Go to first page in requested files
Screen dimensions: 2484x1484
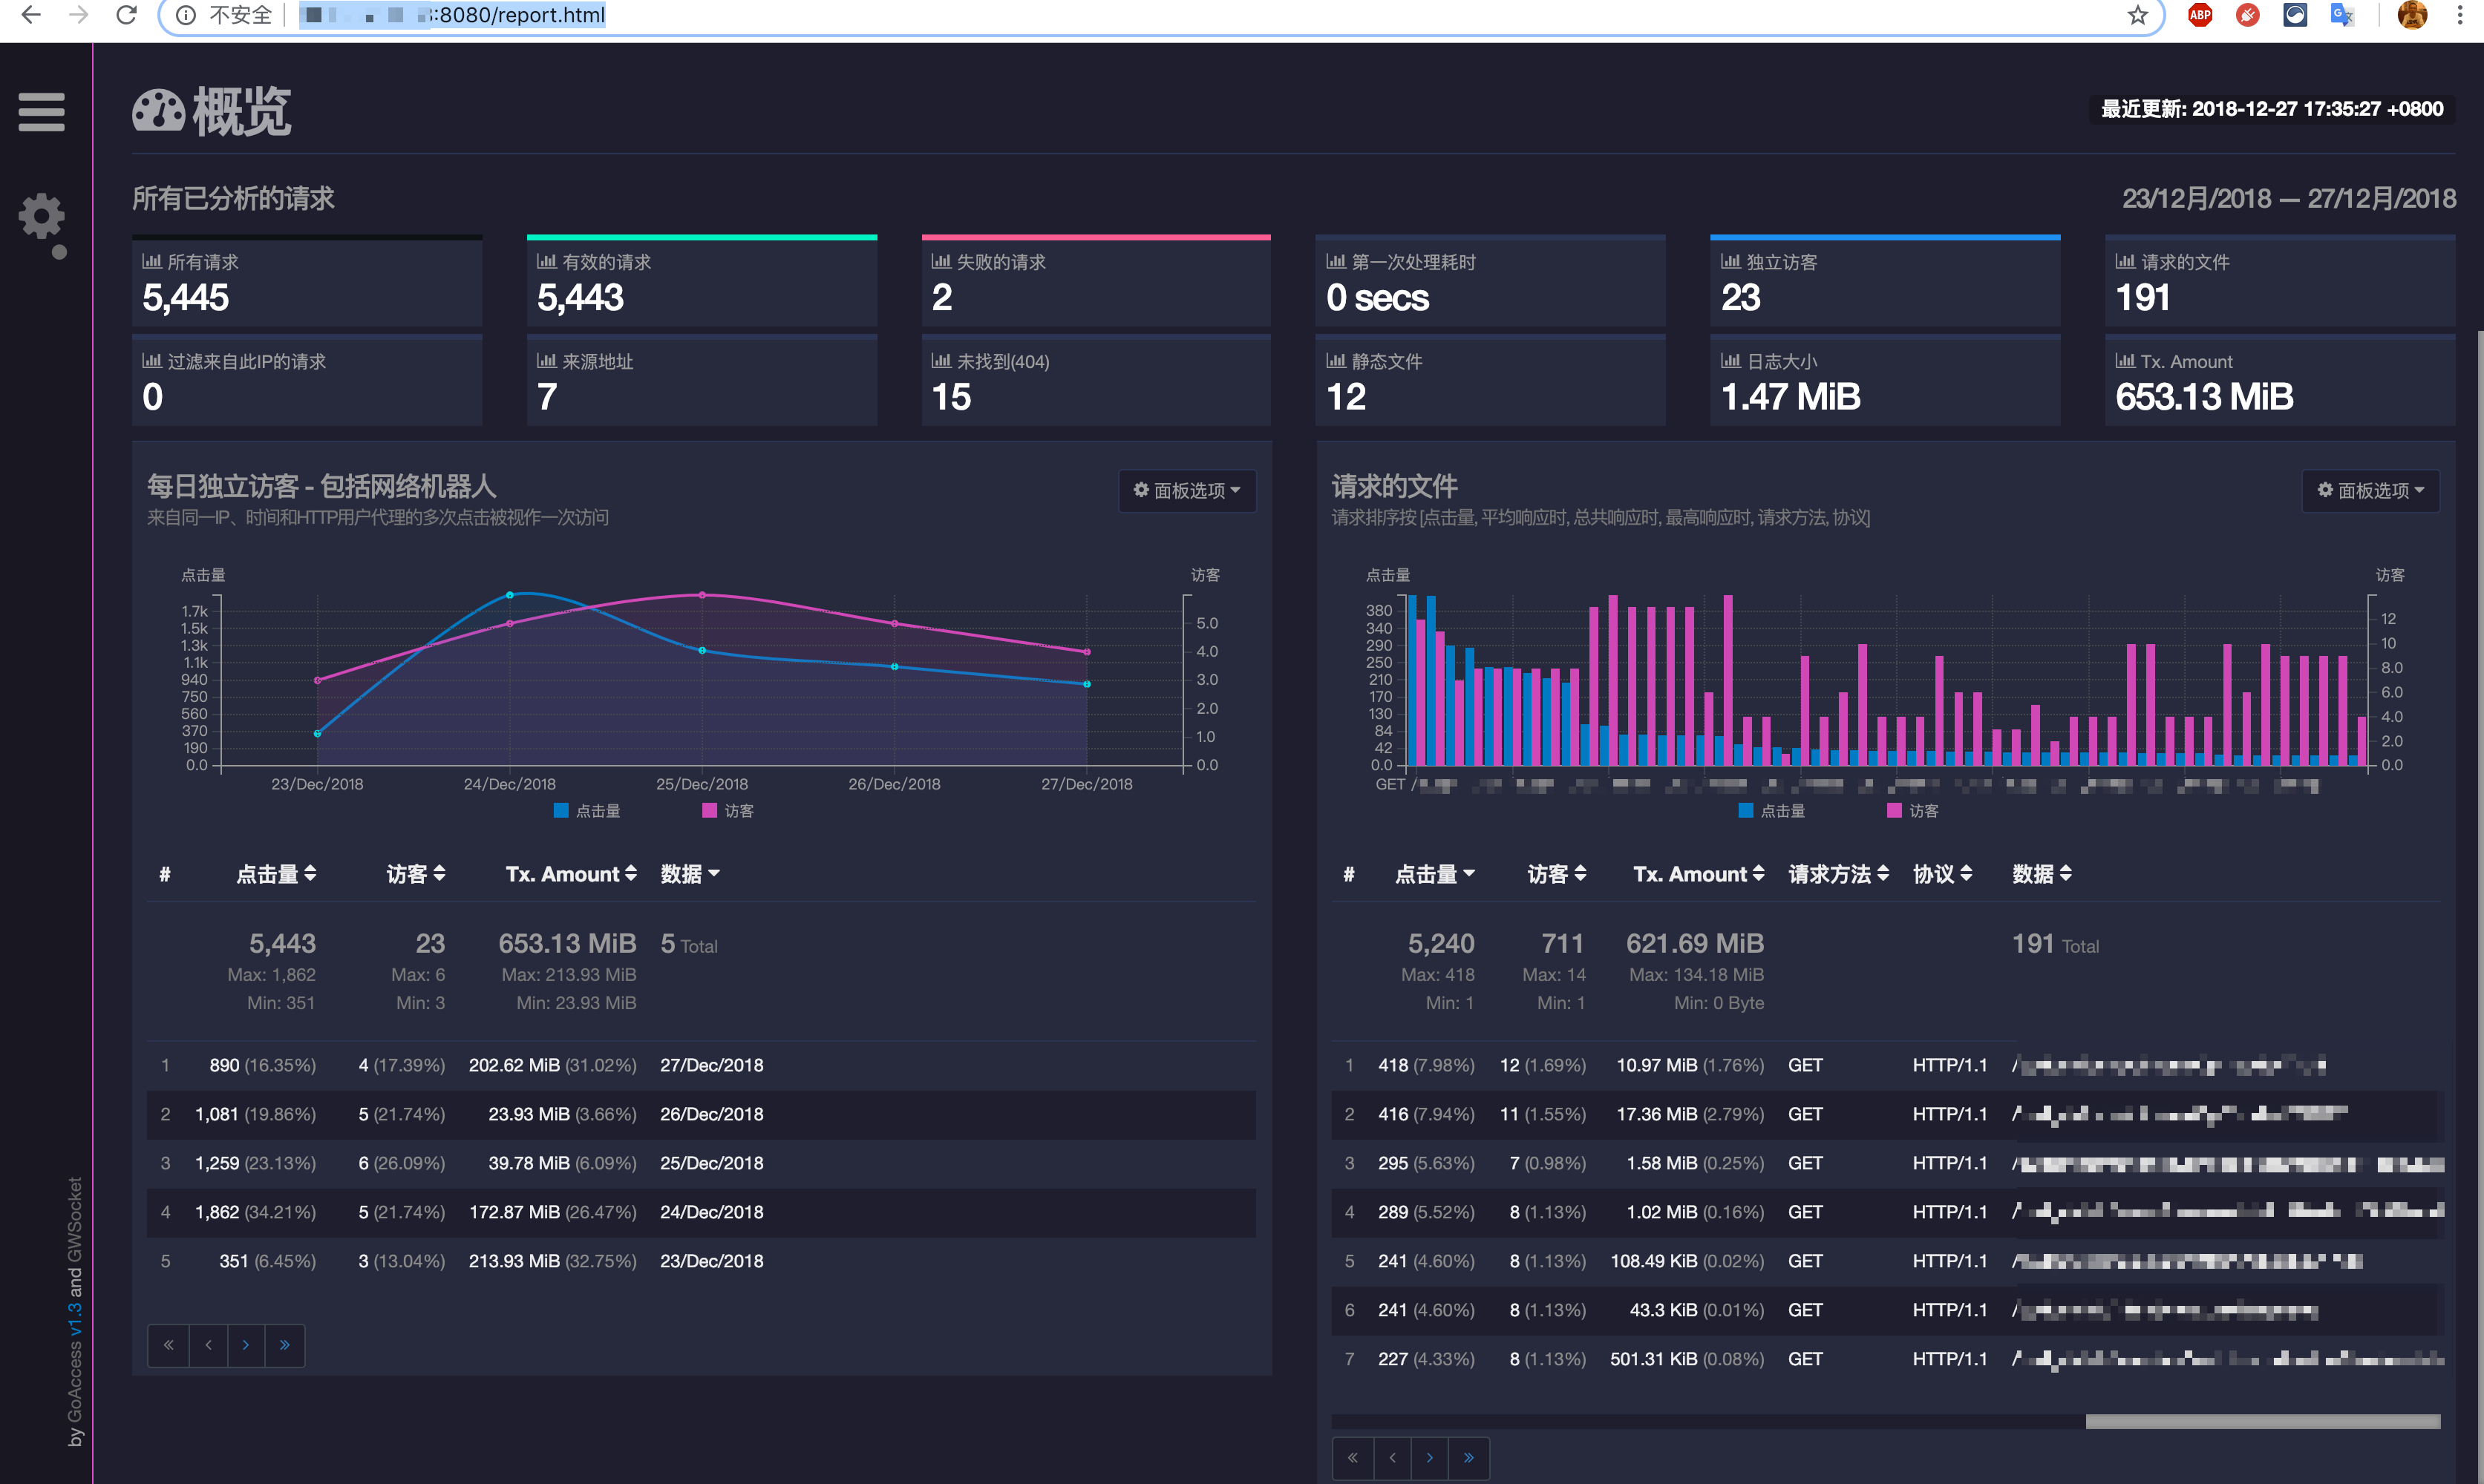(x=1353, y=1458)
